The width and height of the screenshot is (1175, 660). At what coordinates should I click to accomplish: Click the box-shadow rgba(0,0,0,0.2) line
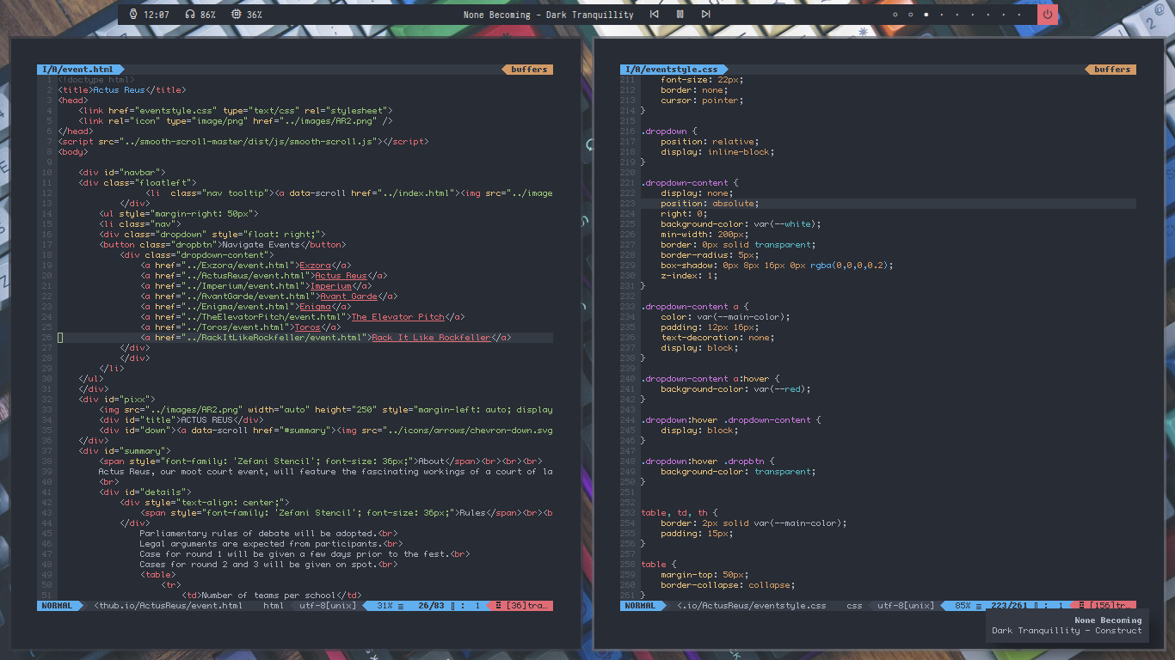(x=777, y=266)
